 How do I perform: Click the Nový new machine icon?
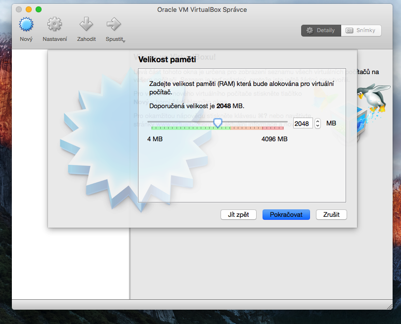26,25
